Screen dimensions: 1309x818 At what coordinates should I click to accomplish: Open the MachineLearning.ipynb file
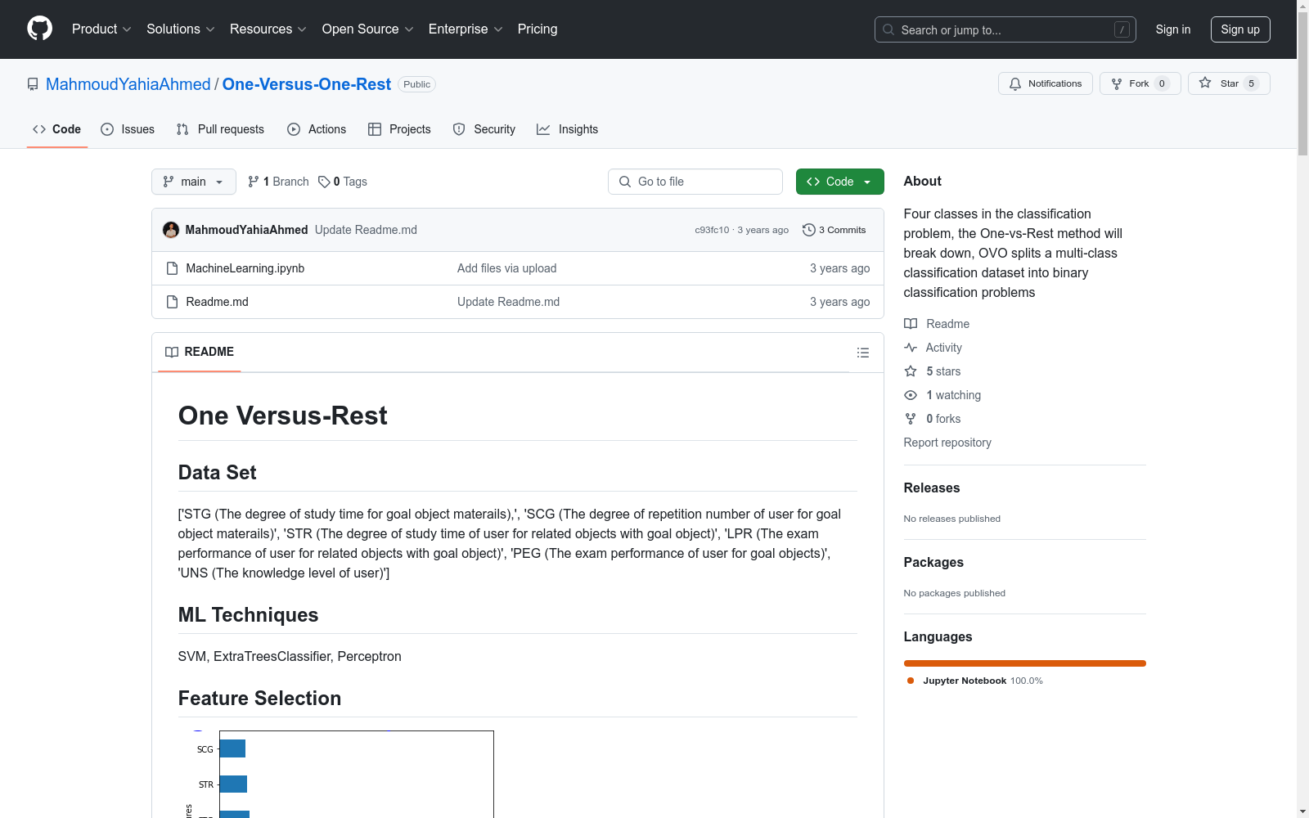245,268
